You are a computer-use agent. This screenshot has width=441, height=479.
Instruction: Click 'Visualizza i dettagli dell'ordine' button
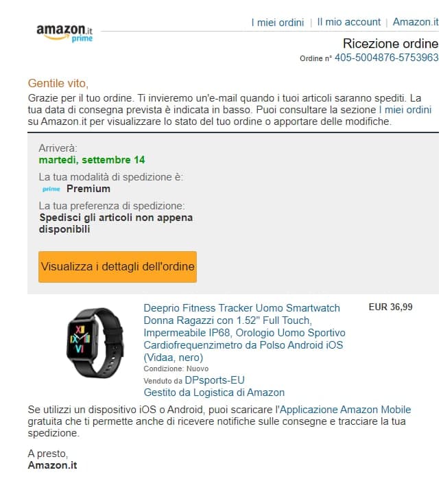pos(117,267)
